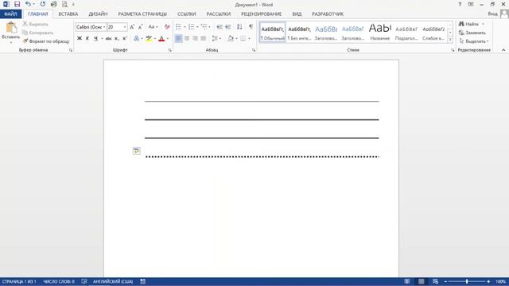The image size is (509, 286).
Task: Adjust the zoom slider
Action: [x=467, y=281]
